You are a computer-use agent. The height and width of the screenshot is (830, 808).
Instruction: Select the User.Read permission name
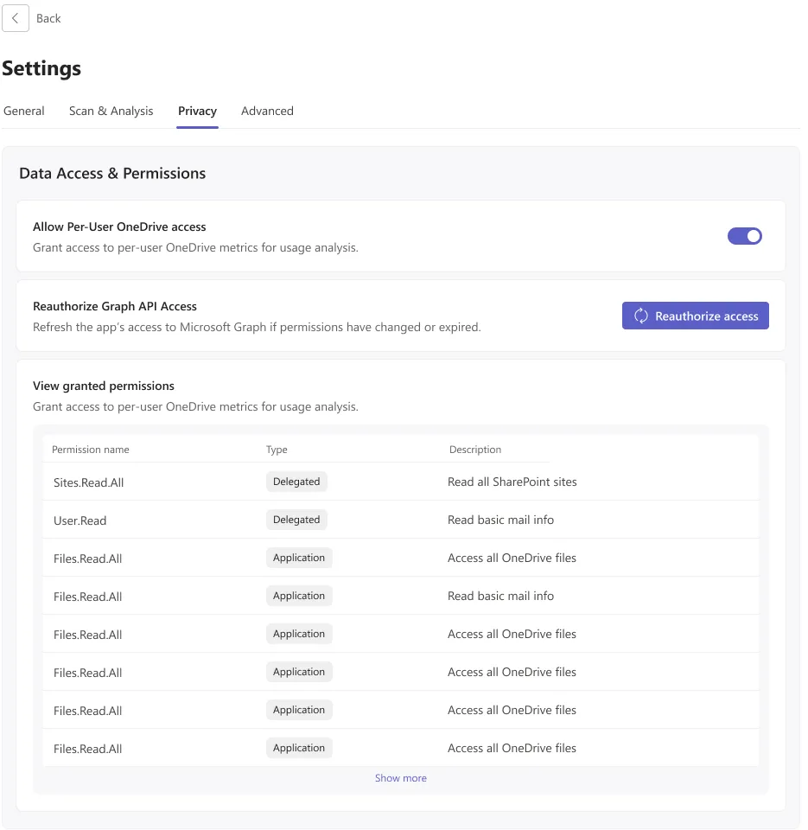pos(80,520)
